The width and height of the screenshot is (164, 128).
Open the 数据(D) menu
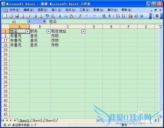pyautogui.click(x=98, y=10)
